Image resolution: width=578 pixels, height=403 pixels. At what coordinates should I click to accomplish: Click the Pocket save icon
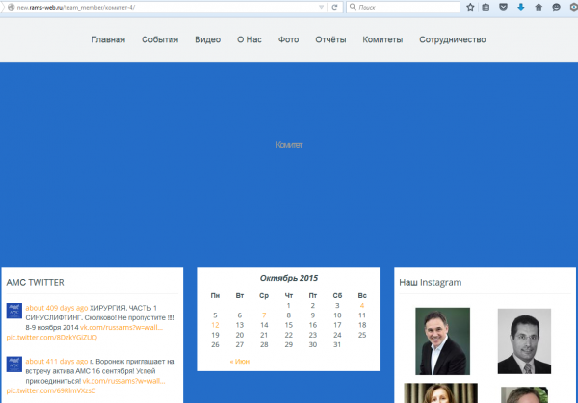503,7
